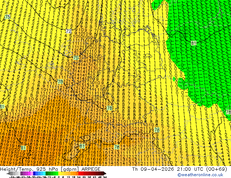Image resolution: width=231 pixels, height=178 pixels.
Task: Pick the dark purple legend swatch near -42
Action: [21, 173]
